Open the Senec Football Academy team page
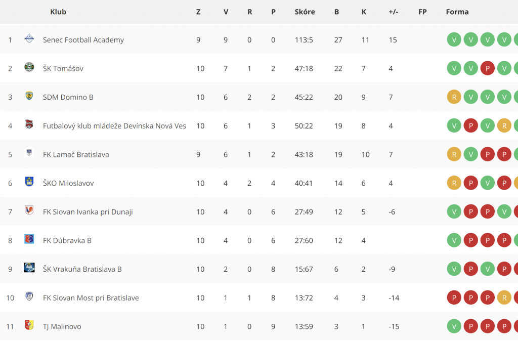The image size is (518, 341). coord(83,40)
